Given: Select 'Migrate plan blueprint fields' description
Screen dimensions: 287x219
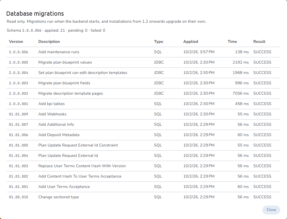Looking at the screenshot, I should tap(64, 83).
